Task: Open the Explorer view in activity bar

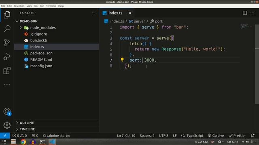Action: pyautogui.click(x=7, y=15)
